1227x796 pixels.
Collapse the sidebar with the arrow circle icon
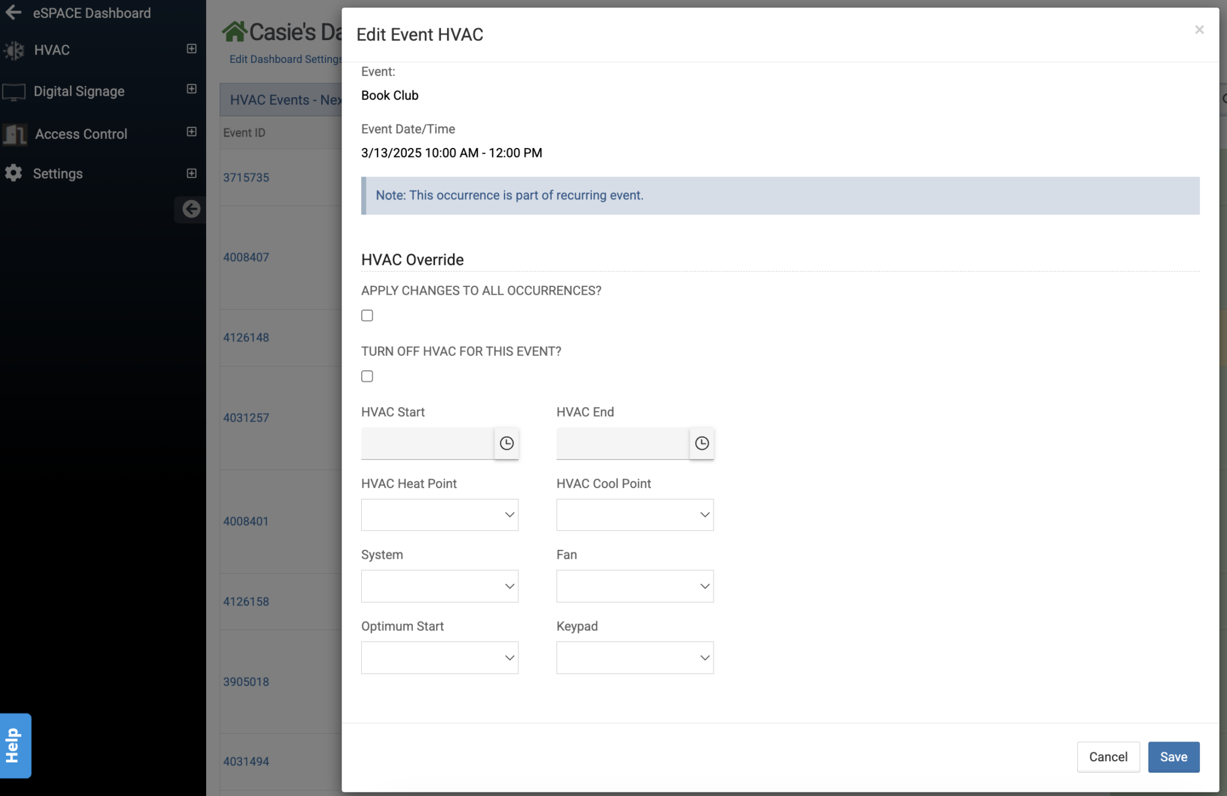point(191,209)
